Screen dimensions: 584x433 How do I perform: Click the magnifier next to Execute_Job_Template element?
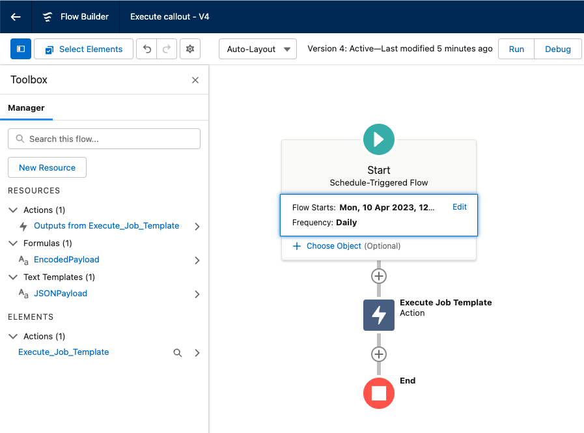[177, 352]
